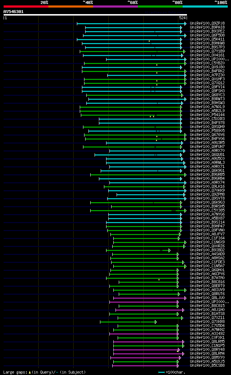Viewport: 231px width, 375px height.
Task: Select hit label UniRef100_A3I492
Action: 207,333
